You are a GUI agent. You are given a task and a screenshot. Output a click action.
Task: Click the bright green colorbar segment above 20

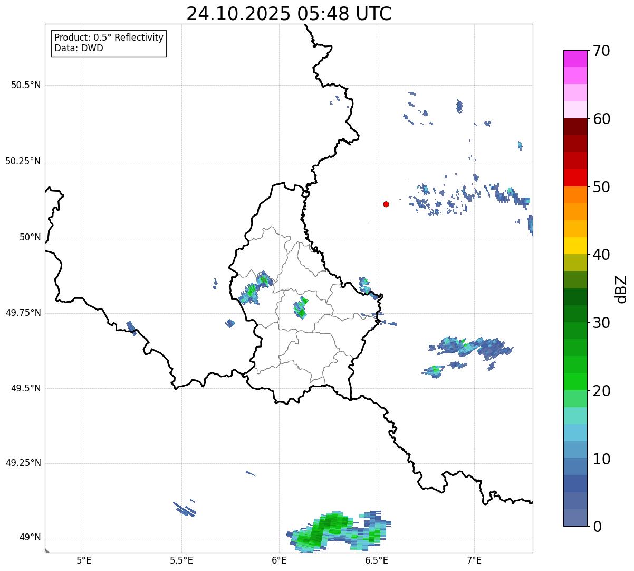click(575, 382)
